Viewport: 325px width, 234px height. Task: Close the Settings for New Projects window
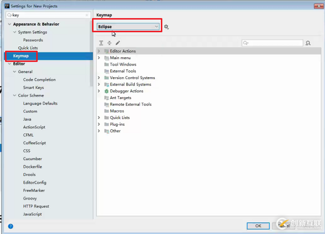[x=318, y=6]
